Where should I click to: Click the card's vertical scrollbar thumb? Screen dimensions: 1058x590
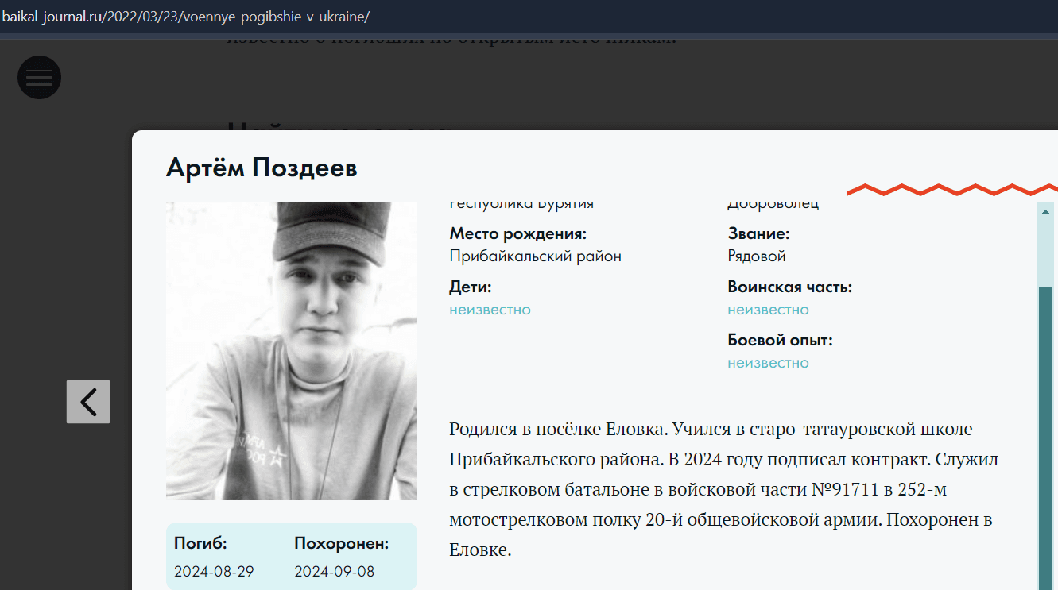coord(1045,438)
